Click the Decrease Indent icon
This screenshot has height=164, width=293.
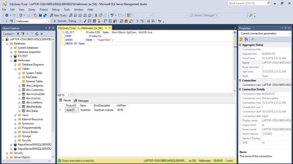click(149, 21)
